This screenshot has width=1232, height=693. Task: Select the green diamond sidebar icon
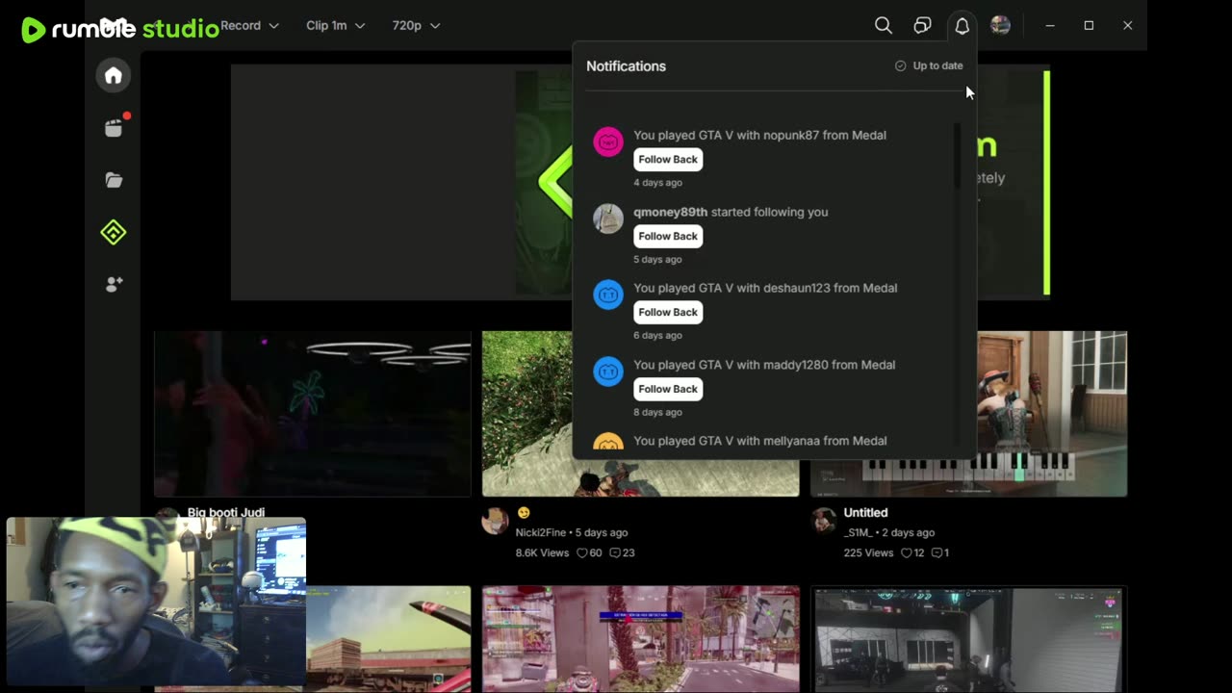point(114,232)
